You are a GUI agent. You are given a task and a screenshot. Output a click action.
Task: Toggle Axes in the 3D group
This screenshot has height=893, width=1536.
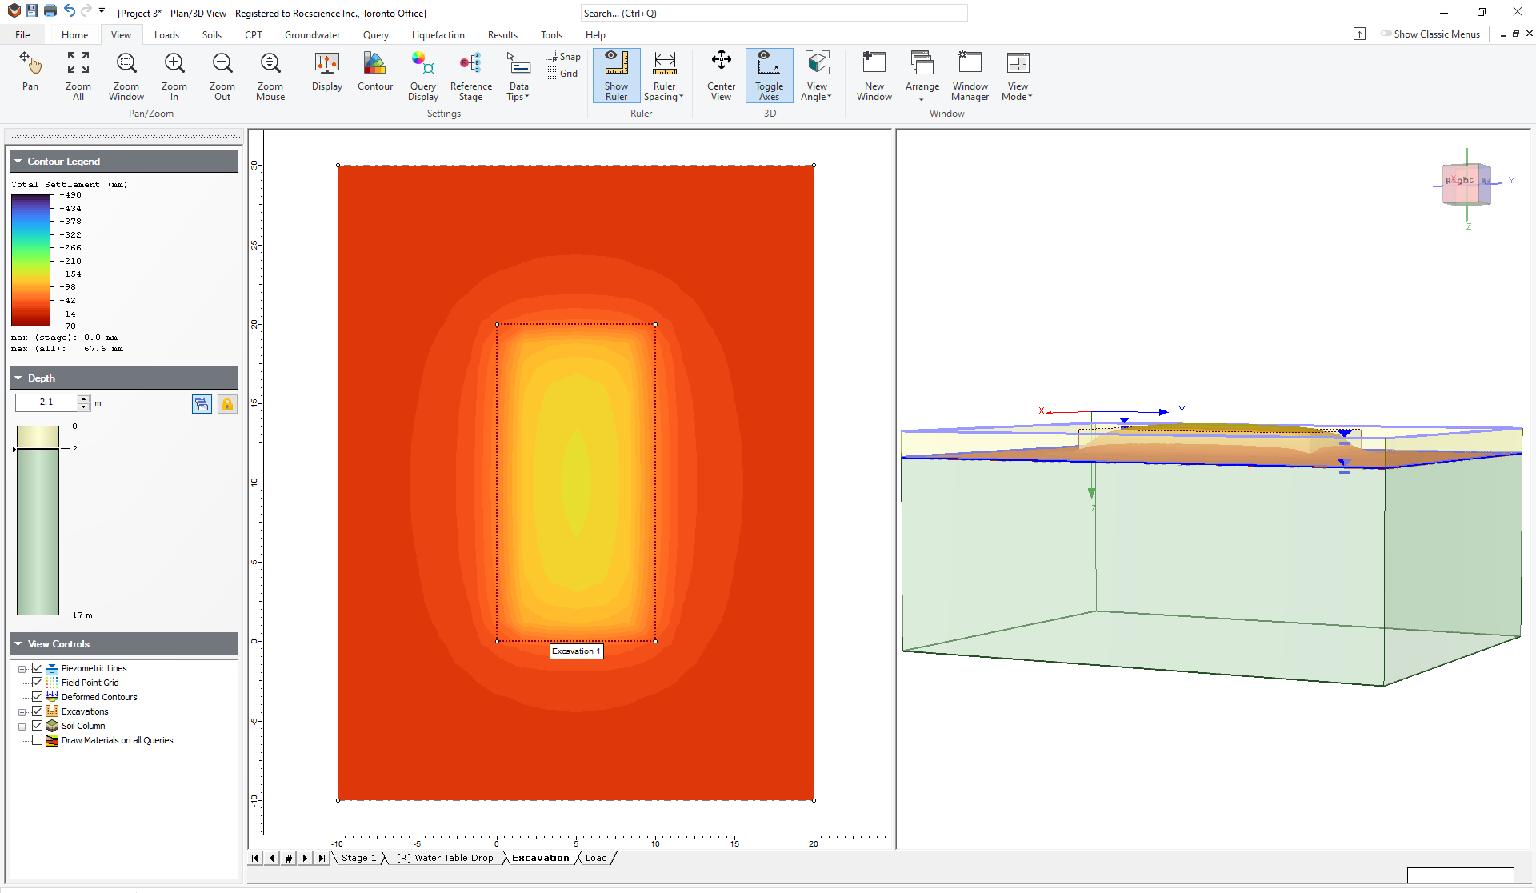coord(768,74)
